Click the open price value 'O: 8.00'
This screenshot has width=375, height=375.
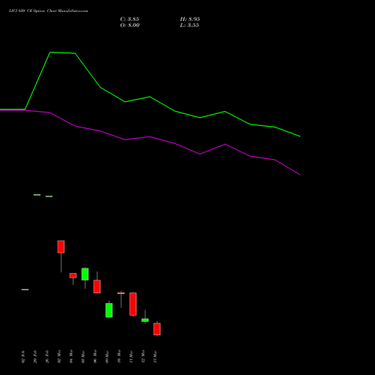[130, 25]
